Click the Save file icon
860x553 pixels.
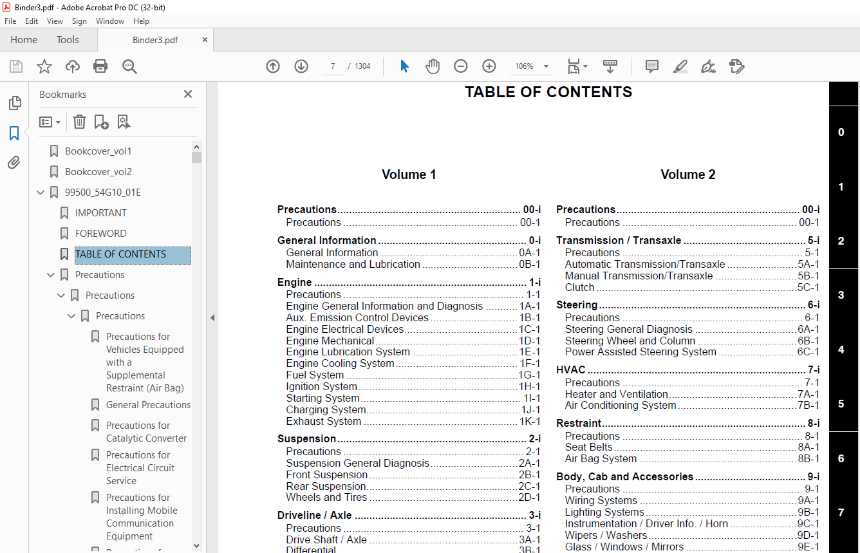click(x=16, y=66)
